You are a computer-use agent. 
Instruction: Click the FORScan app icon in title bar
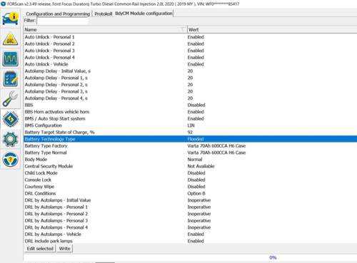coord(3,4)
